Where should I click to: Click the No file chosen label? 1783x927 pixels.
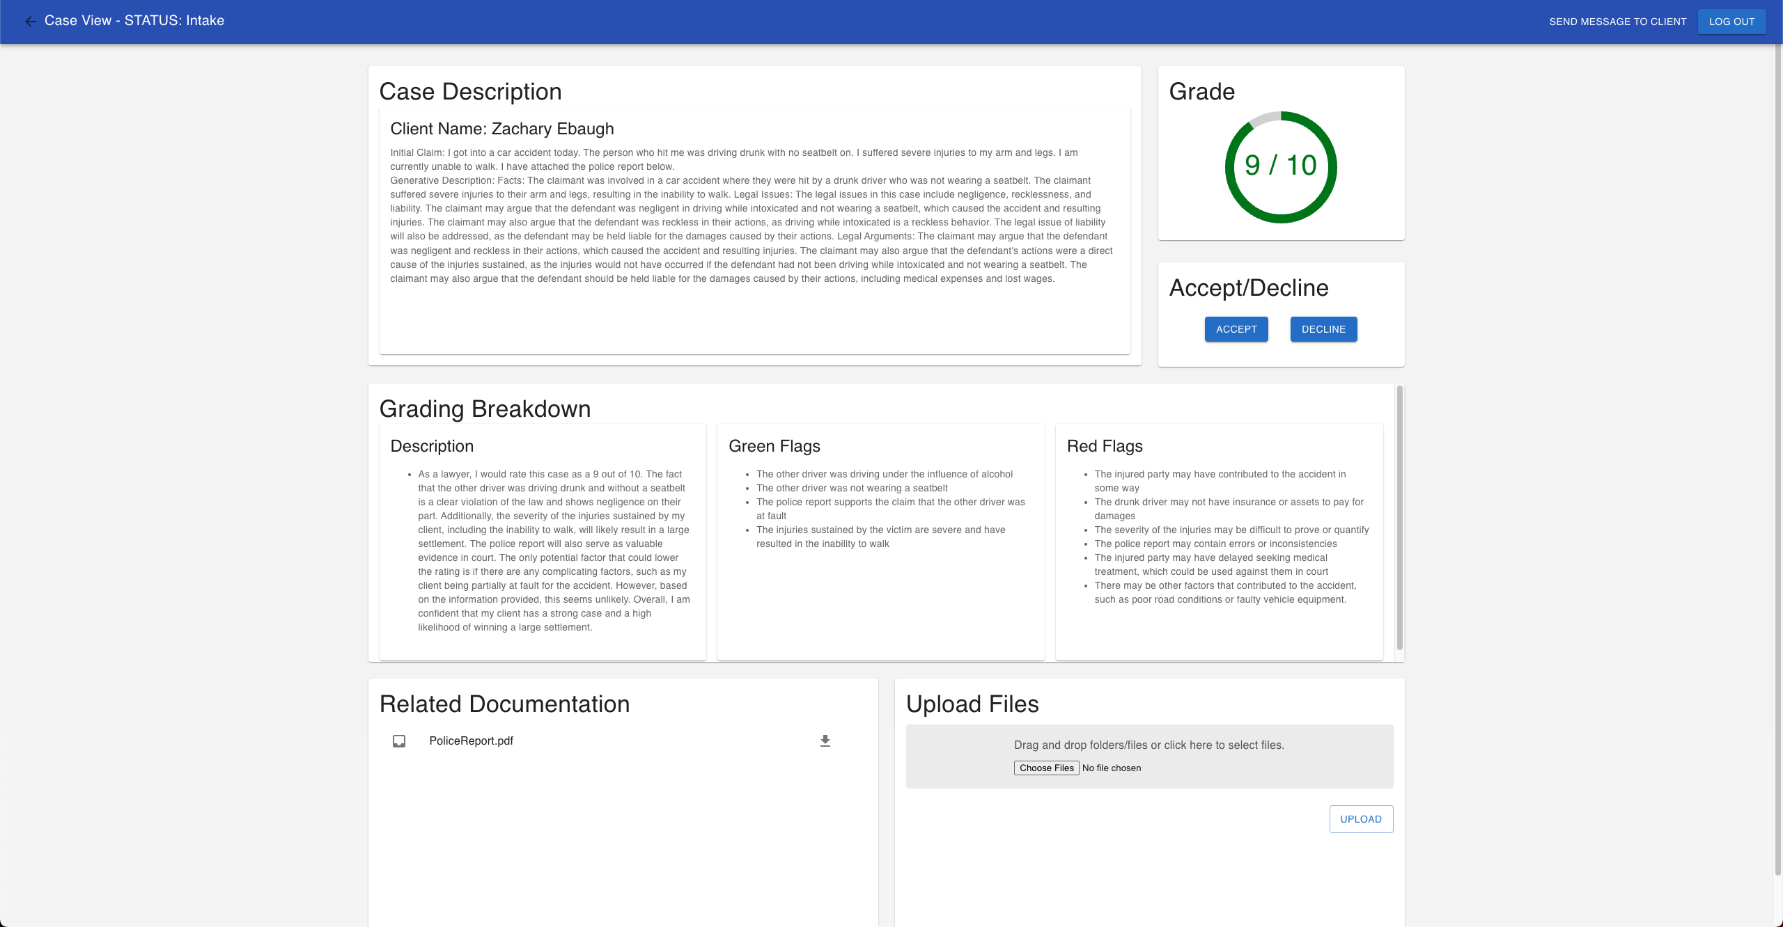pyautogui.click(x=1112, y=768)
